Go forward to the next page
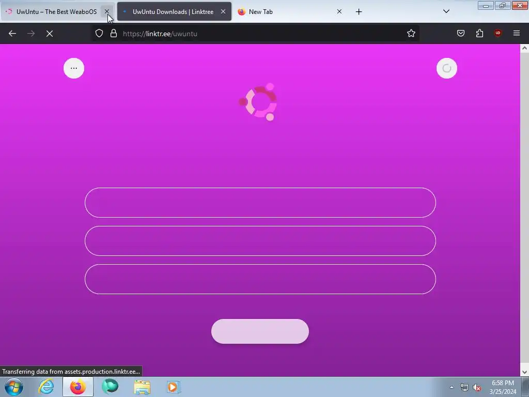529x397 pixels. pyautogui.click(x=31, y=34)
